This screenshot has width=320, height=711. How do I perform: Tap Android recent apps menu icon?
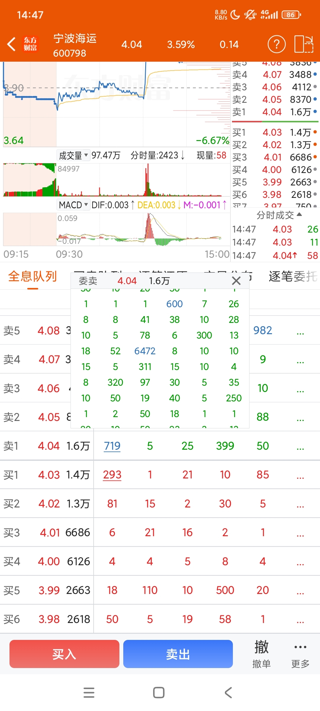tap(89, 693)
